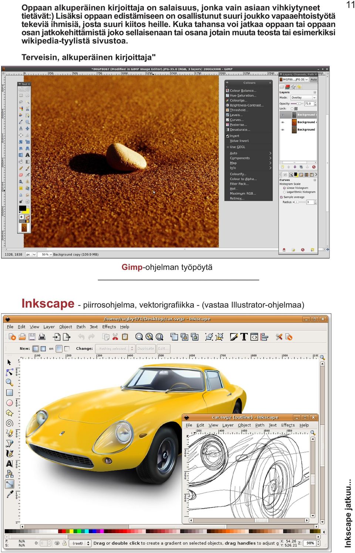Viewport: 355px width, 553px height.
Task: Open the 50% zoom dropdown in GIMP
Action: pos(46,255)
